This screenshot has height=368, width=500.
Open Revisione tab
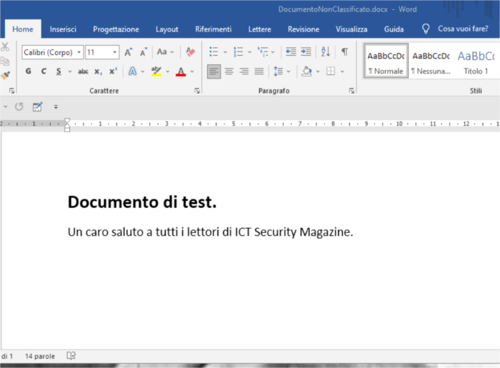tap(304, 29)
